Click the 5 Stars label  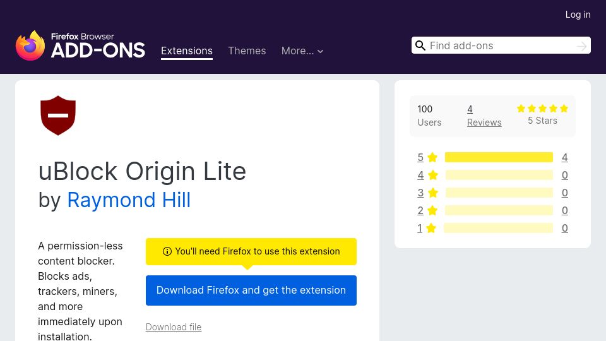pos(543,121)
